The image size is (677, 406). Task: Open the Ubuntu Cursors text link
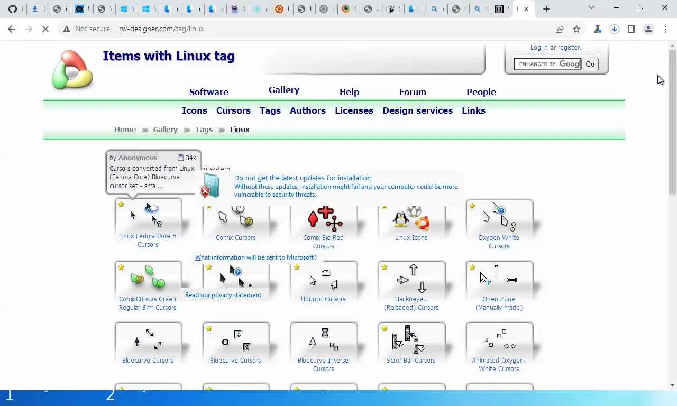click(x=323, y=299)
